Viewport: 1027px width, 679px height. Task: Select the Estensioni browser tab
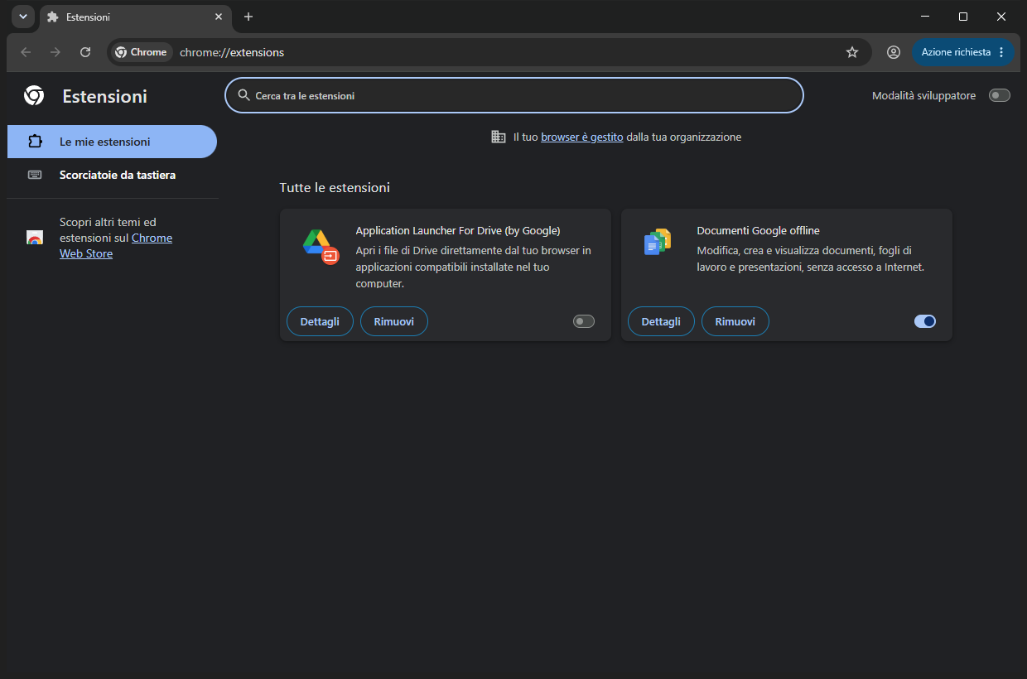[x=135, y=17]
